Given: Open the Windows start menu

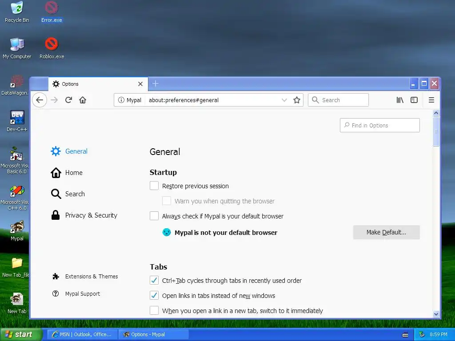Looking at the screenshot, I should click(21, 334).
